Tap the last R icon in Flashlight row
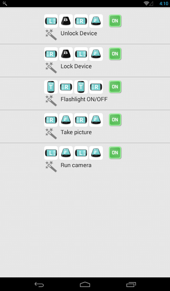 pos(96,87)
